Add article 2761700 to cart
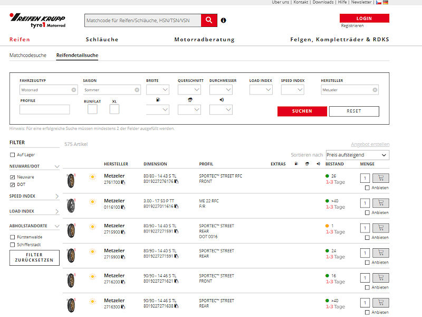Image resolution: width=422 pixels, height=317 pixels. point(380,178)
